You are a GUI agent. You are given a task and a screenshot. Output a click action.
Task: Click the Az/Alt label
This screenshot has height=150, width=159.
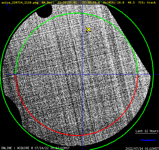point(109,3)
